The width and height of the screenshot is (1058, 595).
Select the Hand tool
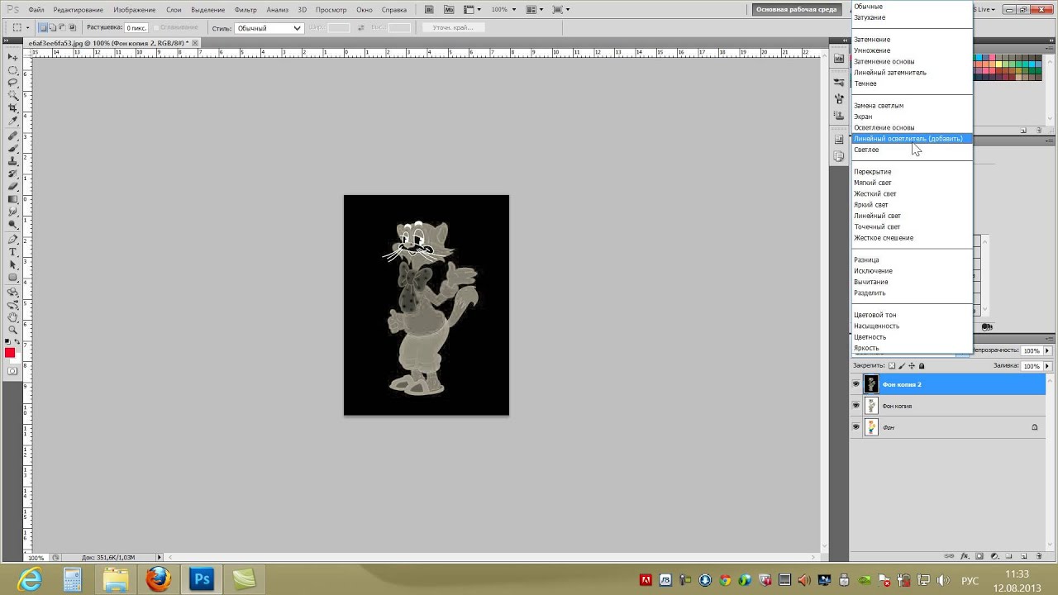(x=13, y=319)
